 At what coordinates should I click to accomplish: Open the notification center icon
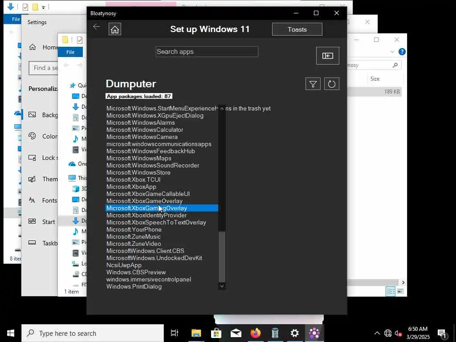(x=442, y=333)
